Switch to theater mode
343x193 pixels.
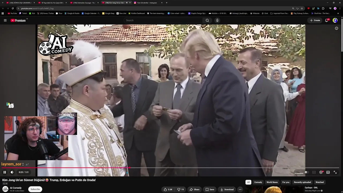(x=328, y=172)
